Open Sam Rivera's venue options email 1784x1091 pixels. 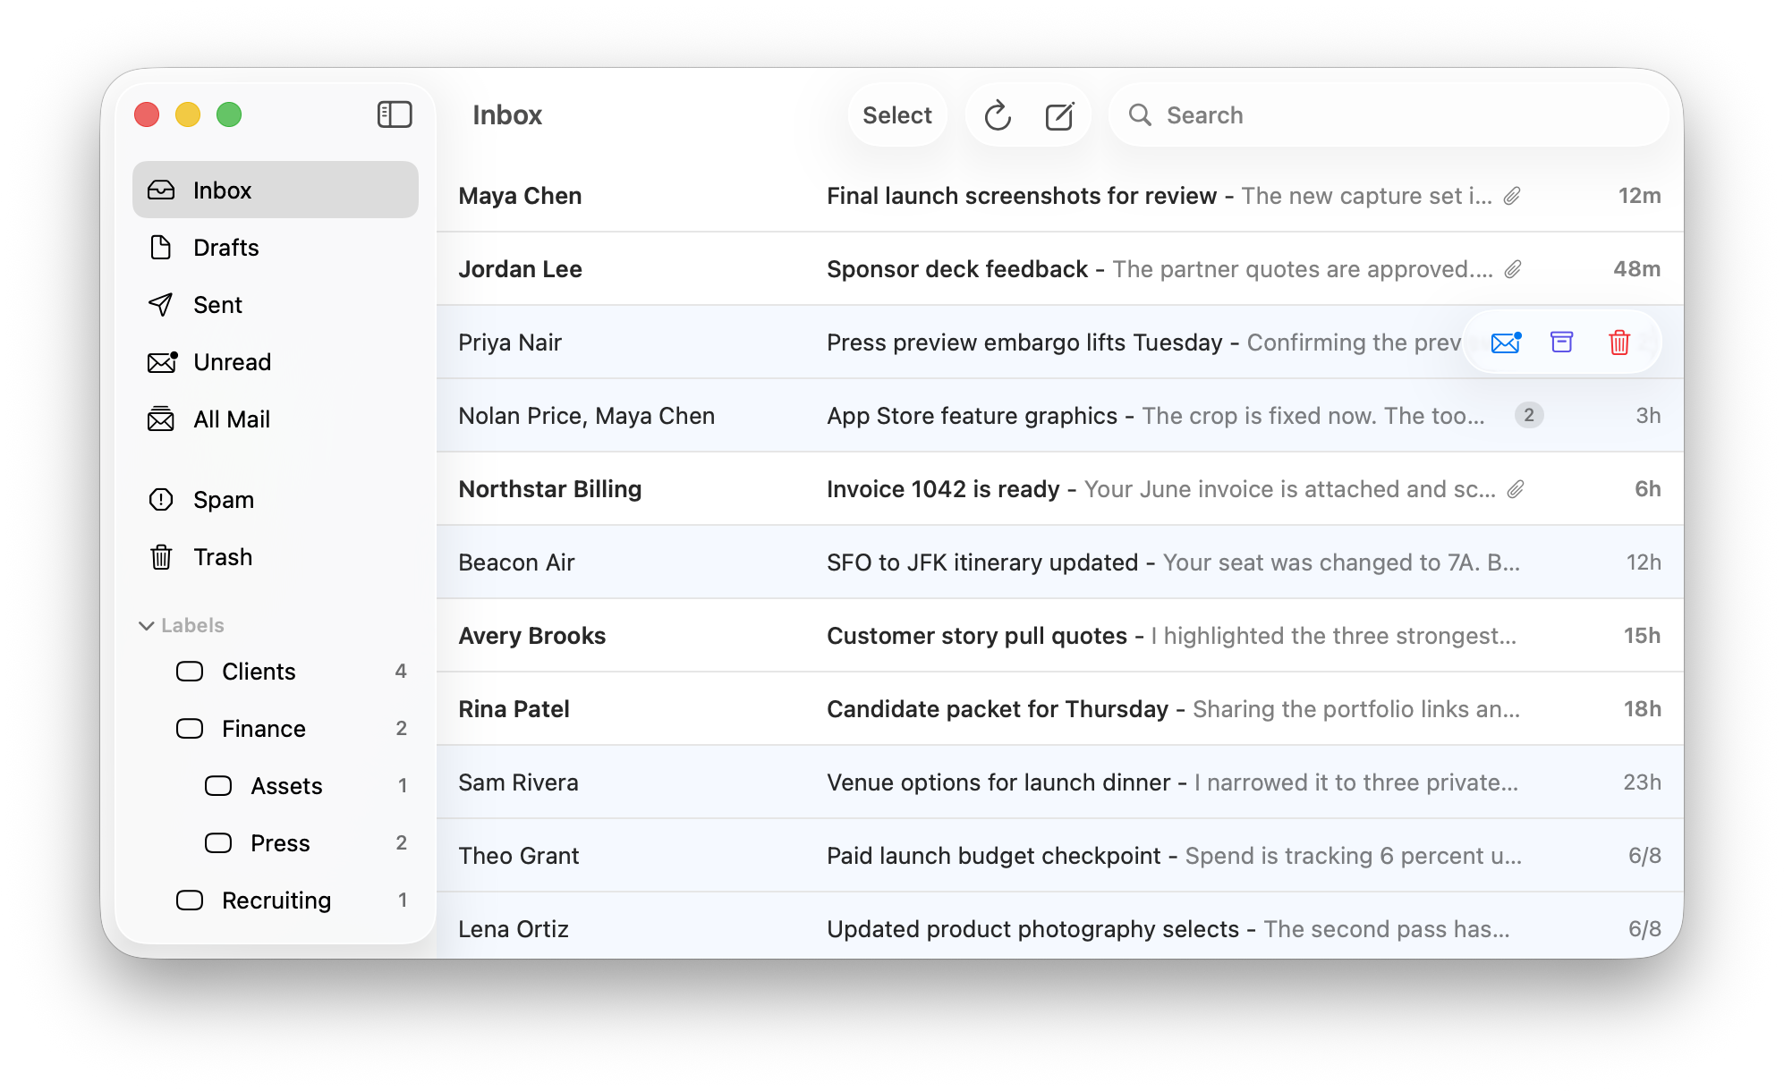click(x=1060, y=782)
